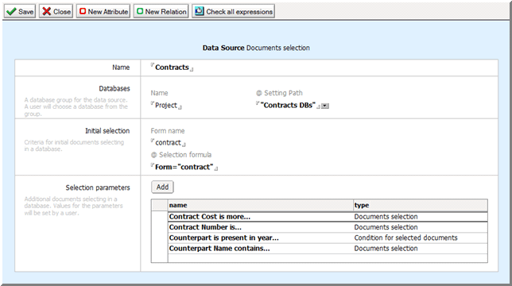The image size is (512, 286).
Task: Click the type column header
Action: pos(421,205)
